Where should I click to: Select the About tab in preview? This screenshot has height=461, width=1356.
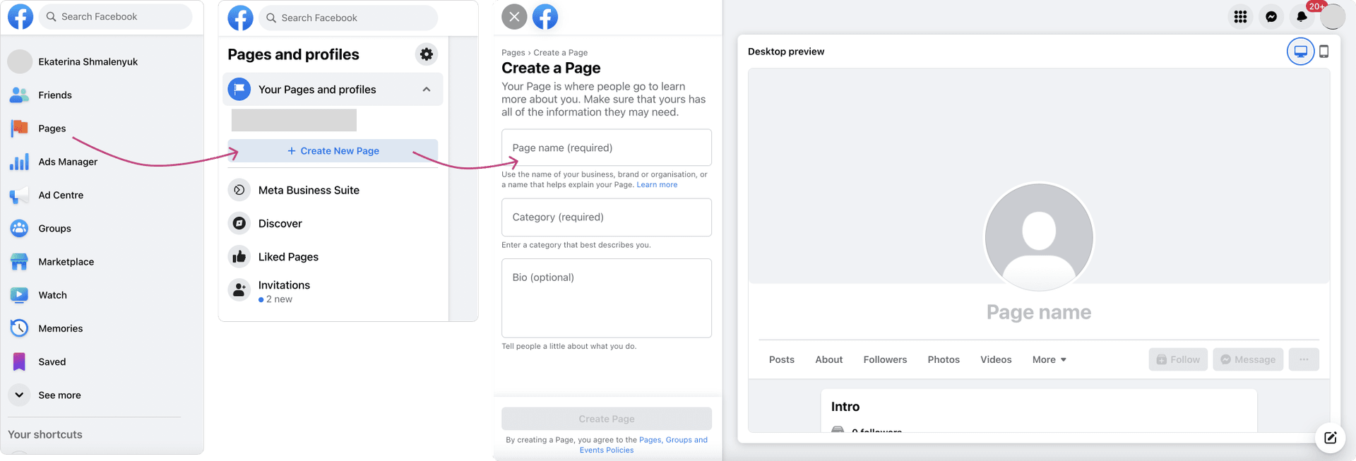[x=828, y=360]
